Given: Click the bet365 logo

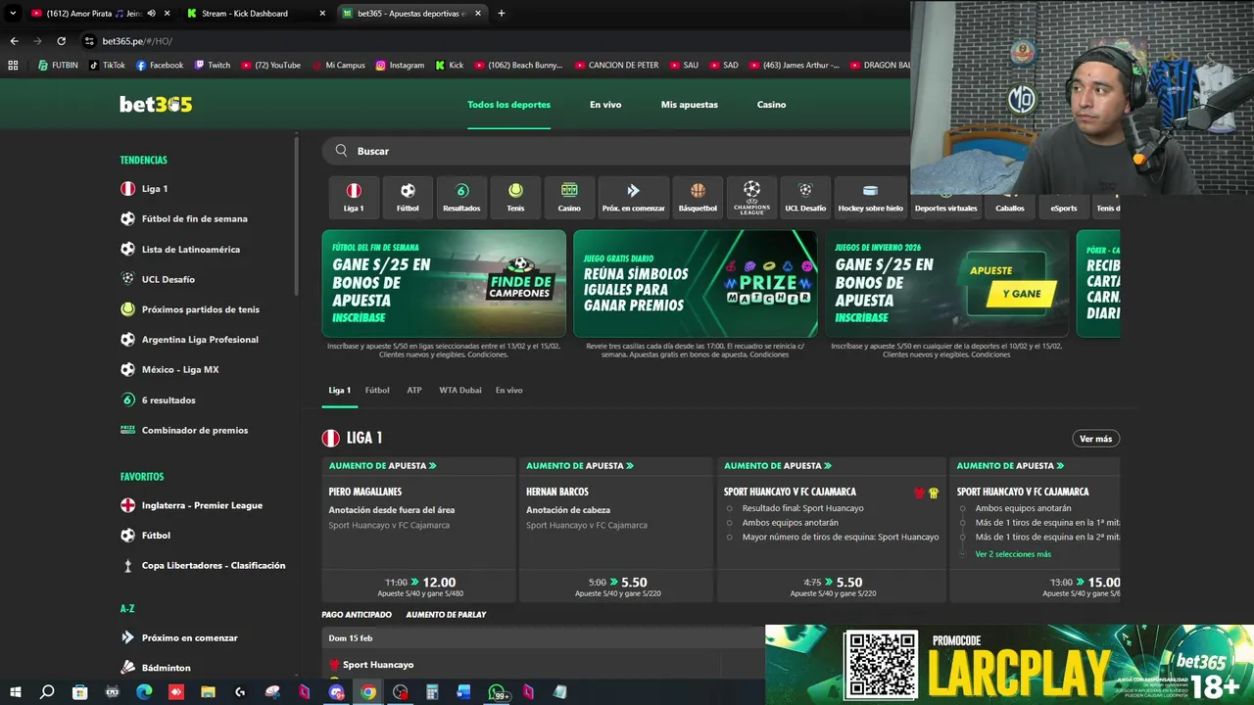Looking at the screenshot, I should click(x=156, y=104).
